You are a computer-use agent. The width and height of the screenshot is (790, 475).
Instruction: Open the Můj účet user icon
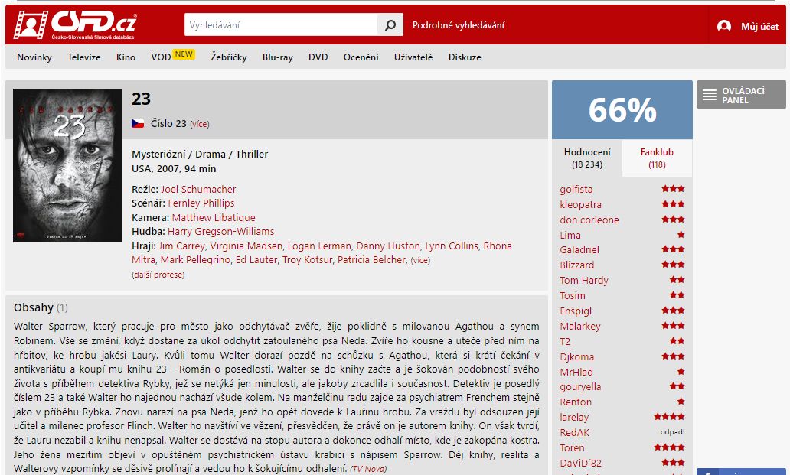[x=724, y=26]
